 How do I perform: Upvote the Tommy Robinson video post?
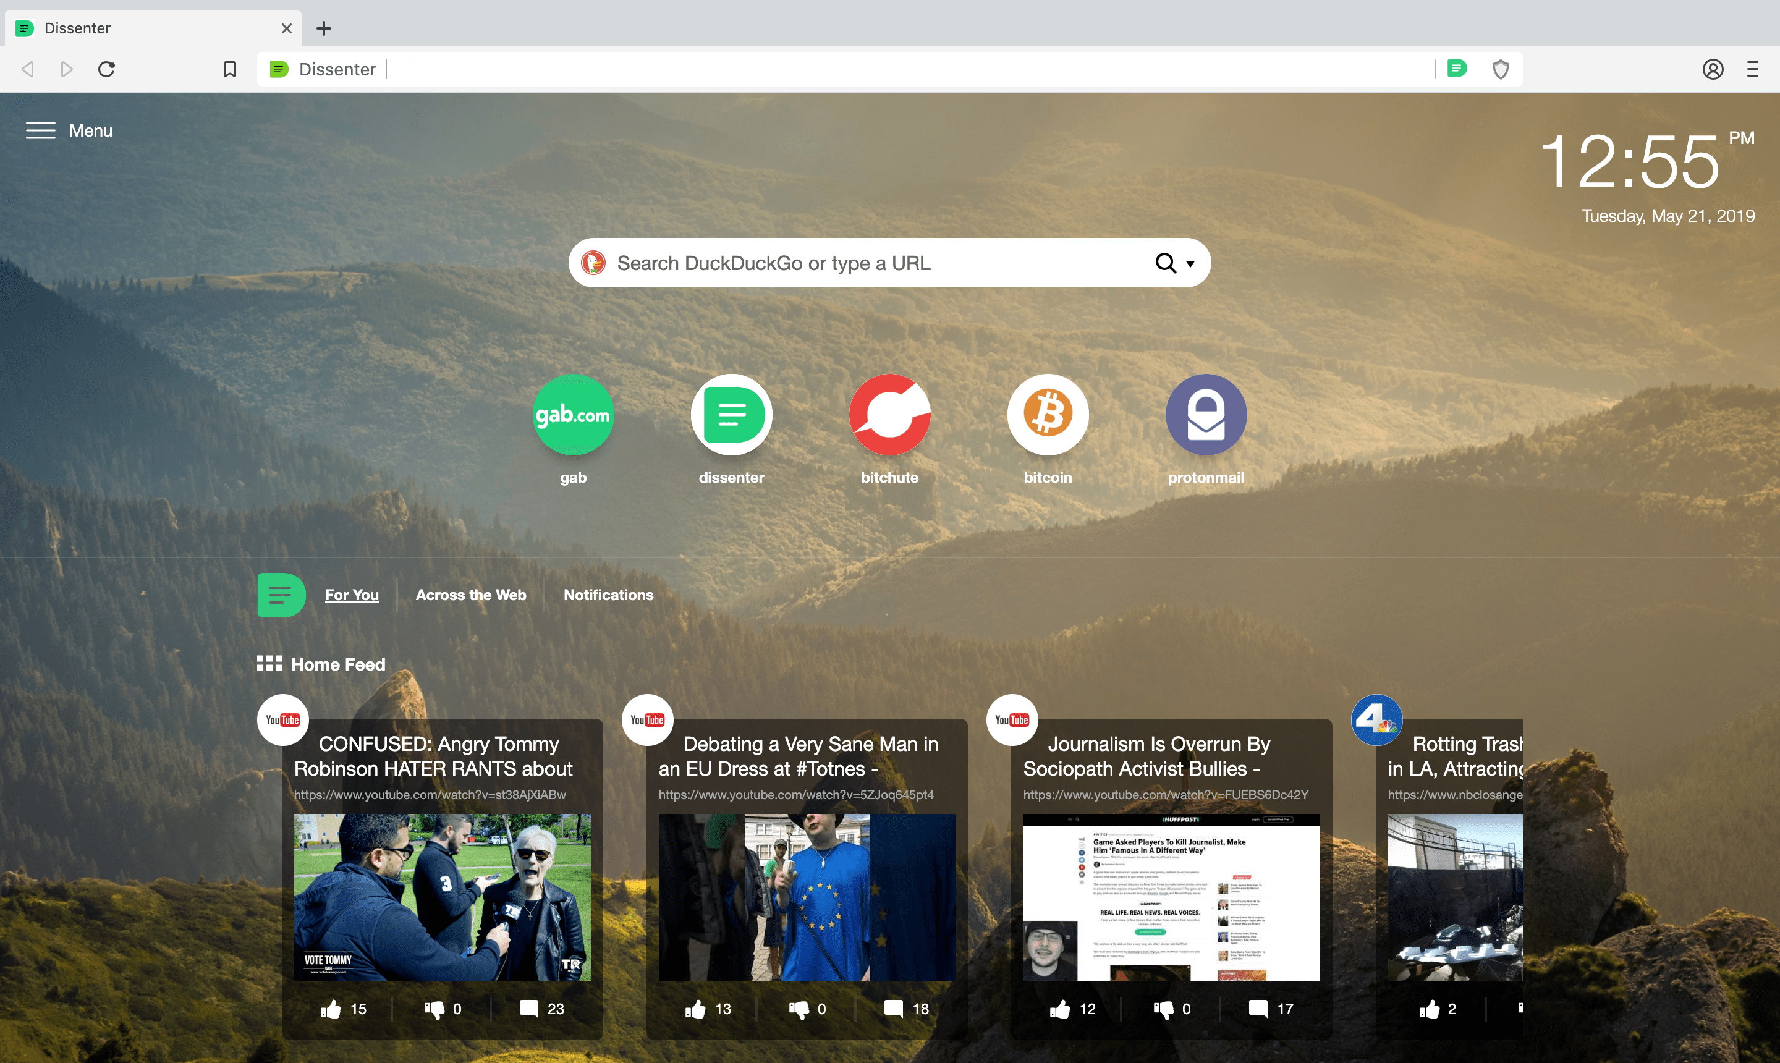click(332, 1009)
